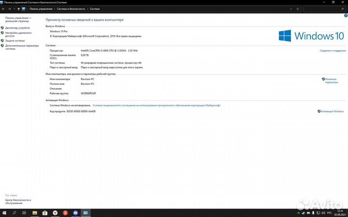
Task: Click shield icon by 'Активация Windows' link
Action: point(319,111)
